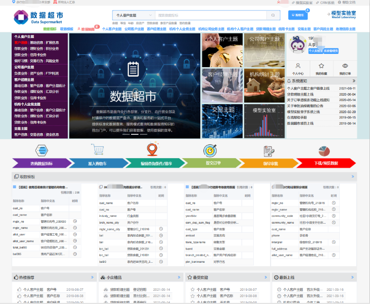Image resolution: width=370 pixels, height=304 pixels.
Task: Click the 数据超市 Data Supermarket logo
Action: coord(39,17)
